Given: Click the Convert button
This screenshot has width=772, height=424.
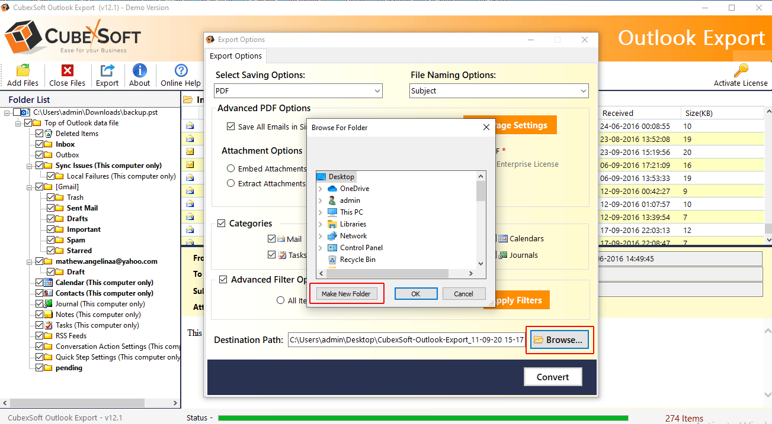Looking at the screenshot, I should [553, 377].
